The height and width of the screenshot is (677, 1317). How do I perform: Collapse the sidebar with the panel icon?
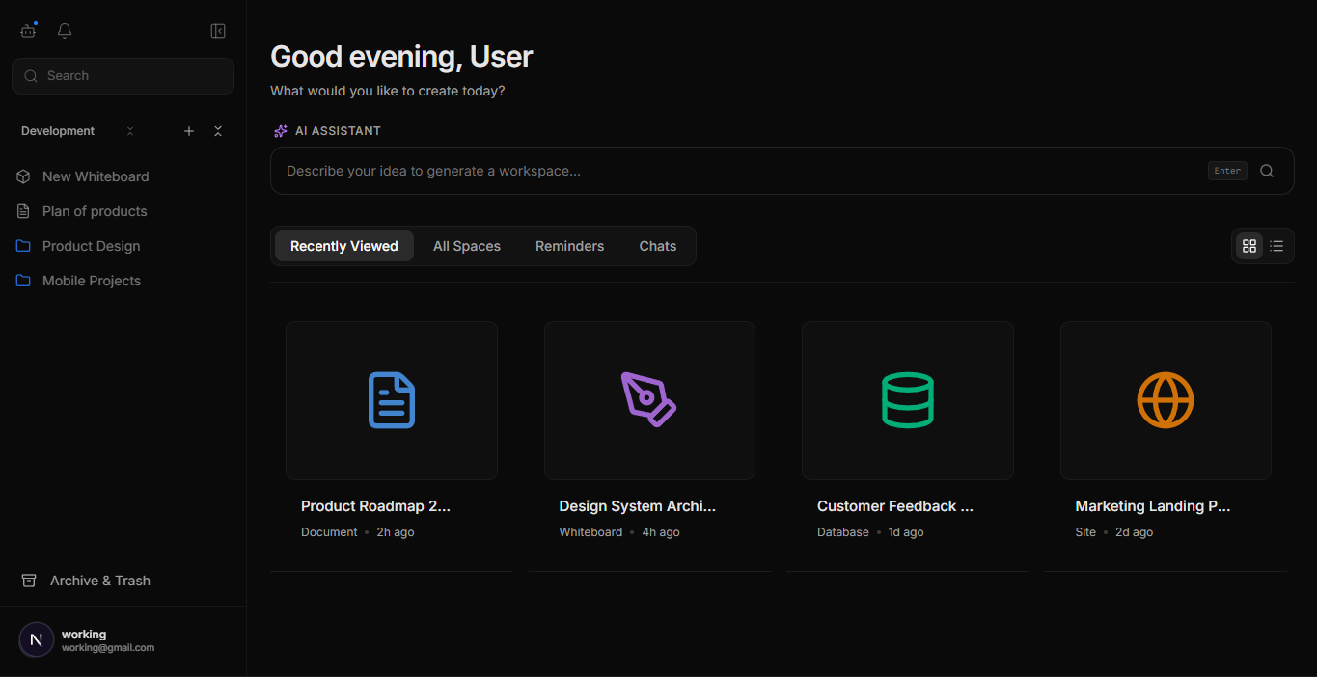point(218,30)
